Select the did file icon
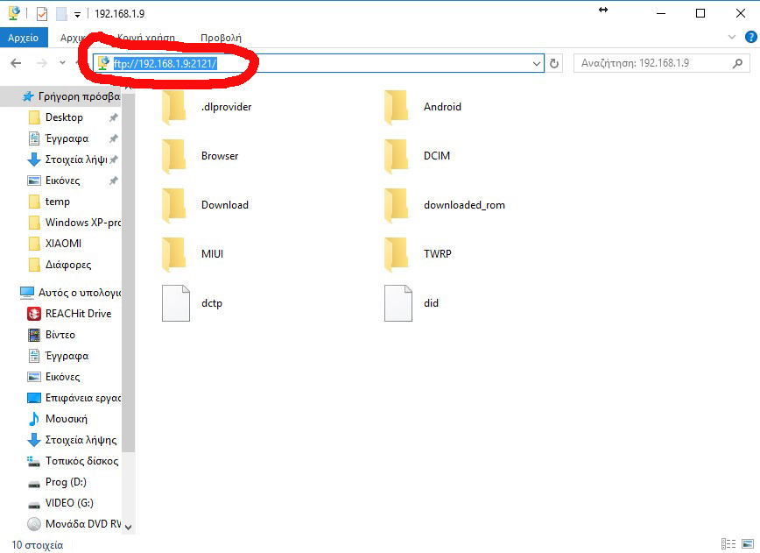The height and width of the screenshot is (553, 760). [x=398, y=303]
